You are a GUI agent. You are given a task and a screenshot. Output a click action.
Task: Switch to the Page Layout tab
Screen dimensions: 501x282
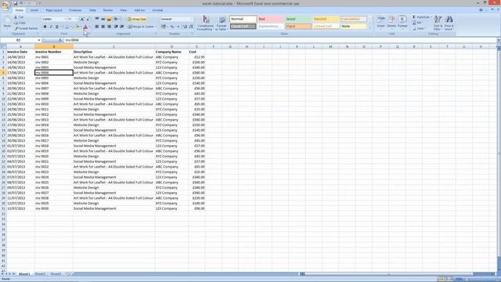54,10
